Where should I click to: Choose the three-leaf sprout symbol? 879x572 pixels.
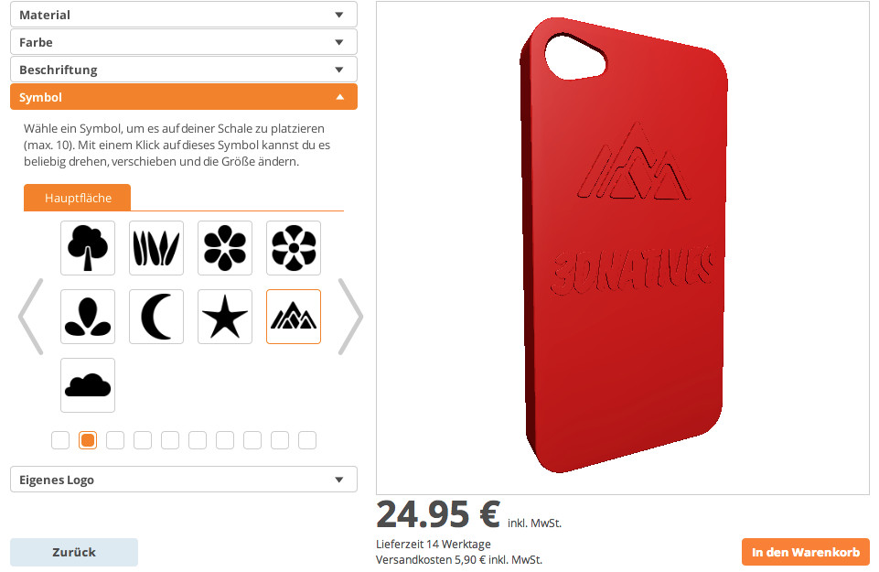(88, 317)
